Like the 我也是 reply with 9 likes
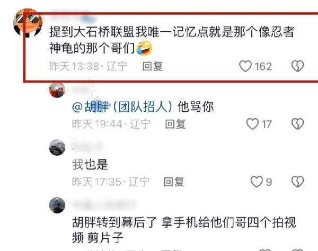This screenshot has height=251, width=318. pyautogui.click(x=257, y=182)
